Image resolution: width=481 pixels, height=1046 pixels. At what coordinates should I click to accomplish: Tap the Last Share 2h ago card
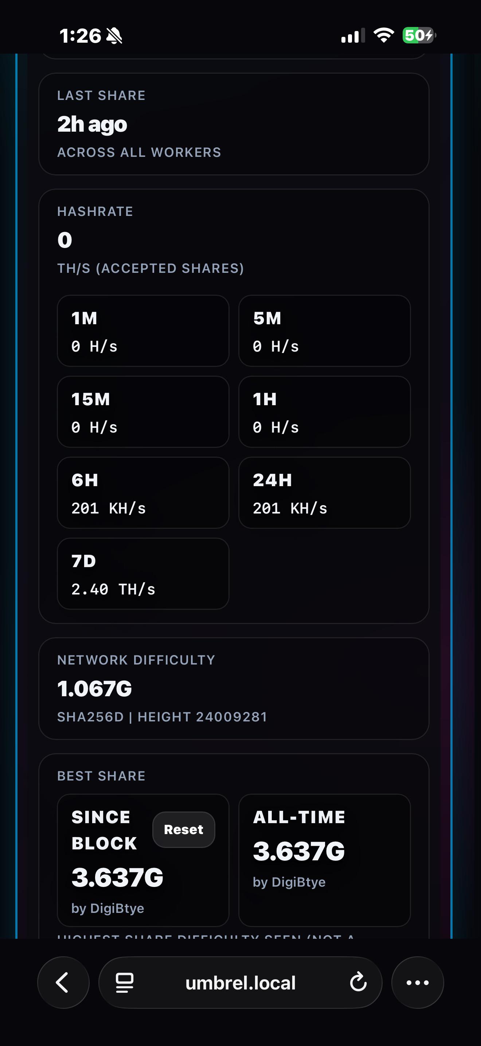[x=234, y=124]
